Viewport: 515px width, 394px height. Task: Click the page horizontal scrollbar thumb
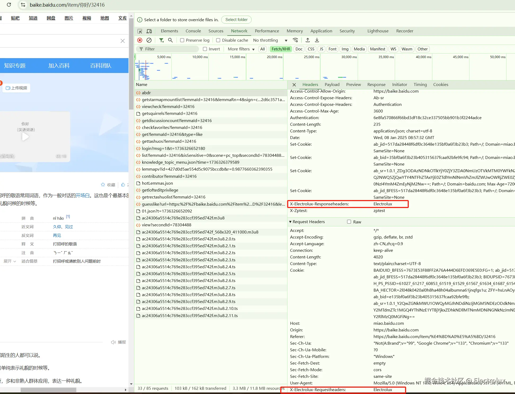click(48, 390)
